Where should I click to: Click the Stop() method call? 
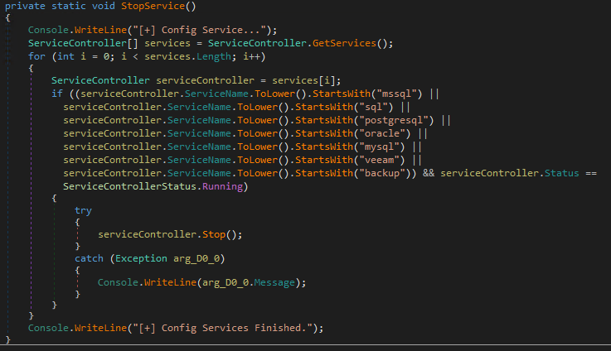(x=221, y=234)
